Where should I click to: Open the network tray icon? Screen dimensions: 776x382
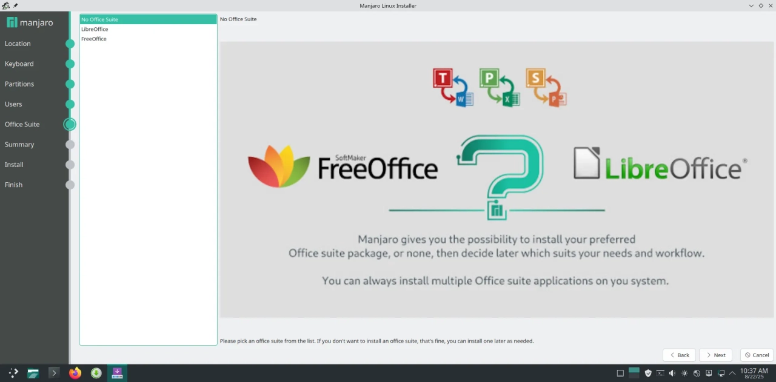tap(721, 373)
